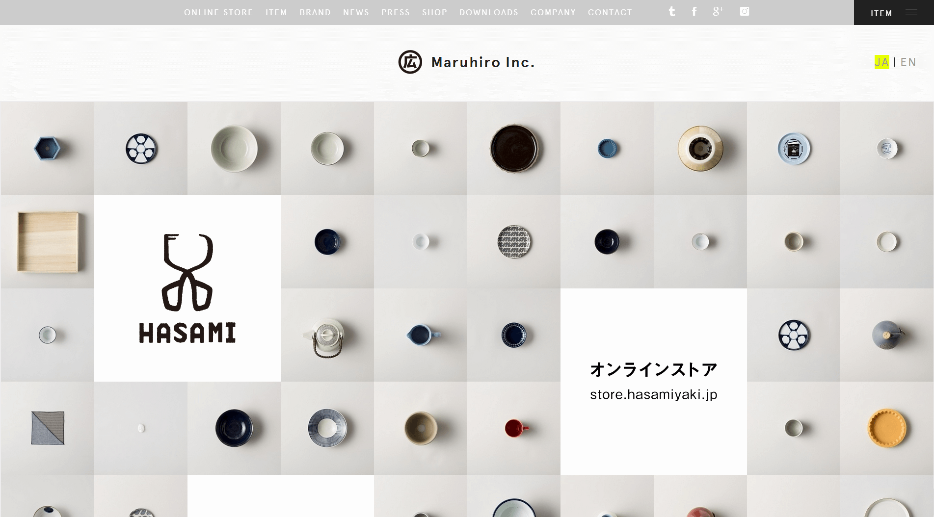Select the tan beige bowl thumbnail

[421, 428]
